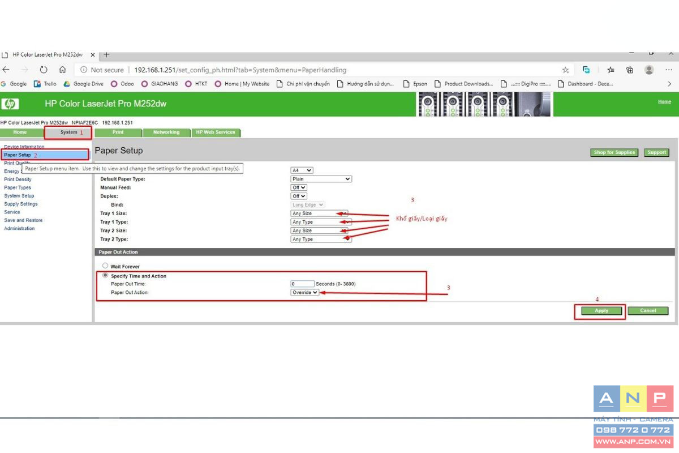
Task: Switch to the Print tab
Action: [118, 133]
